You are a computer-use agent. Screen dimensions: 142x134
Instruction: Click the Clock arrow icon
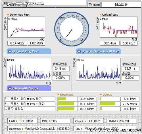85,121
